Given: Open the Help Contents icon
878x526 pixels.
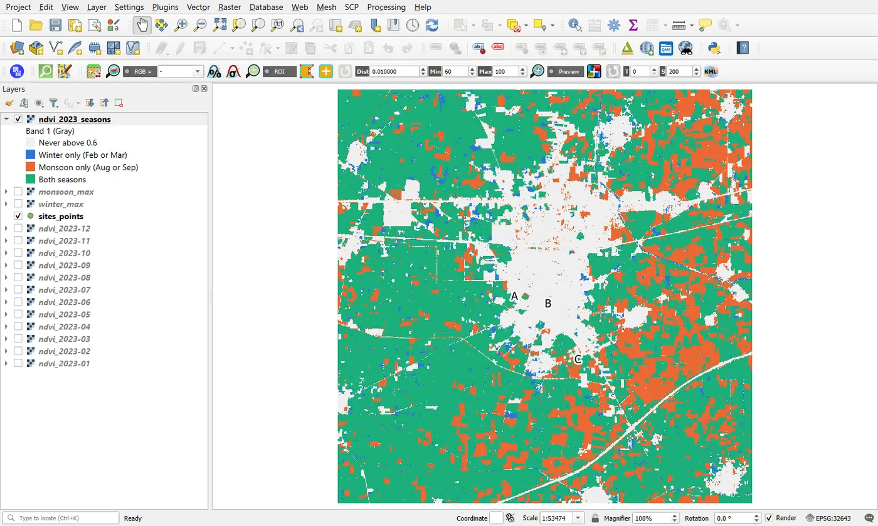Looking at the screenshot, I should 743,48.
